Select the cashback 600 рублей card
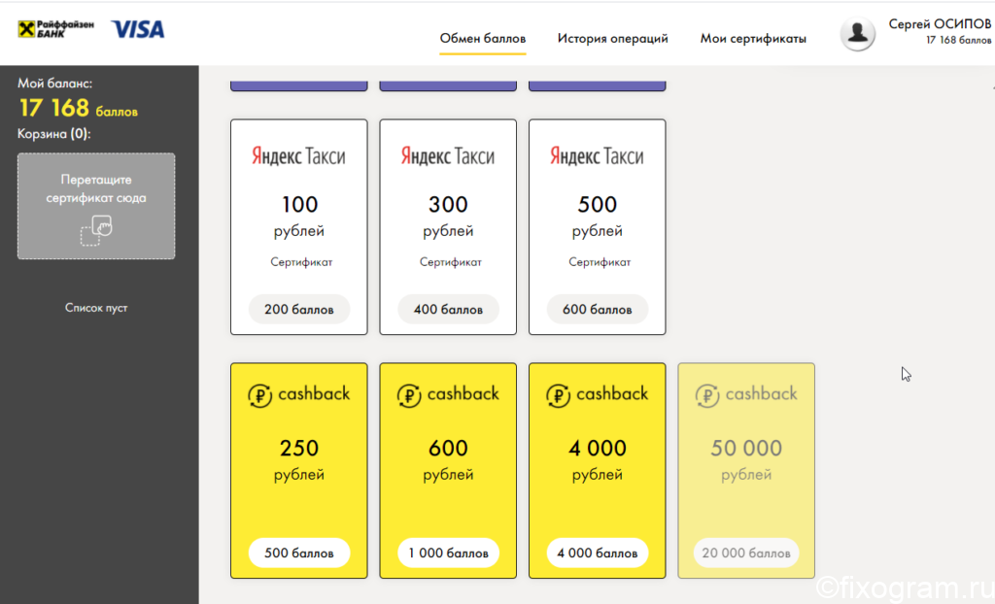Viewport: 995px width, 604px height. coord(448,470)
